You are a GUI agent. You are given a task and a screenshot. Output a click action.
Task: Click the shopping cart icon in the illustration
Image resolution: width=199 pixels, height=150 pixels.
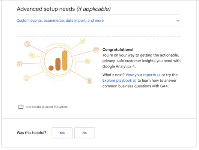click(x=88, y=61)
